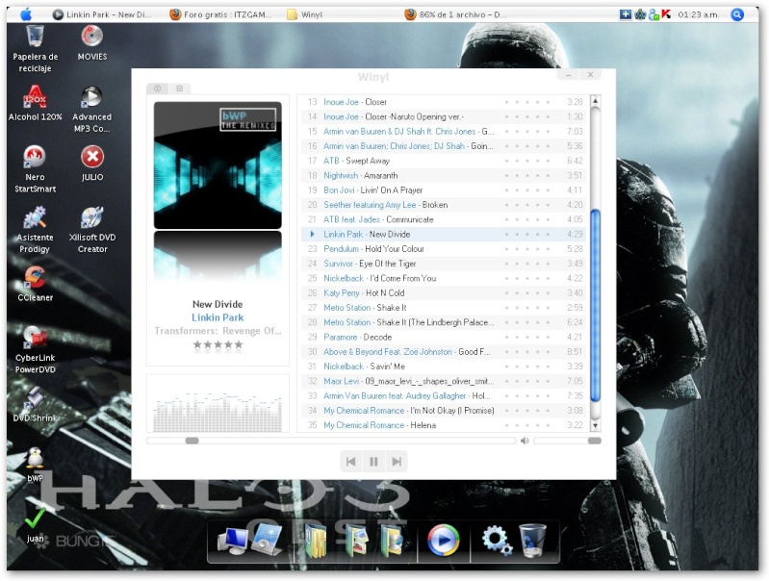Select Bon Jovi - Livin' On A Prayer
The height and width of the screenshot is (581, 769).
pyautogui.click(x=444, y=190)
